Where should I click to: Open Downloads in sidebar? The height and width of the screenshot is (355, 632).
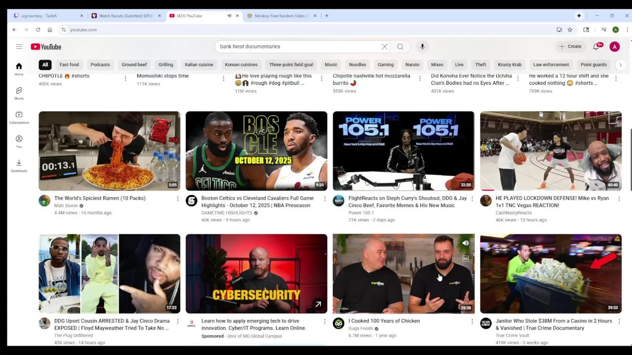pos(19,166)
